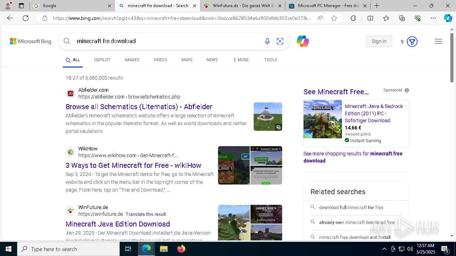The image size is (456, 256).
Task: Open 3 Ways to Get Minecraft wikiHow
Action: click(x=133, y=165)
